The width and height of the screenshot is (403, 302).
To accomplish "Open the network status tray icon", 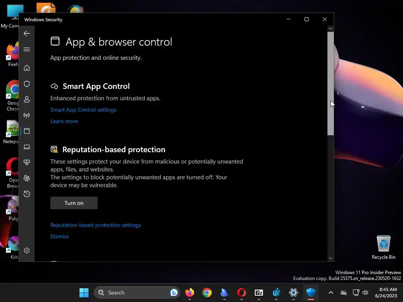I will pyautogui.click(x=356, y=293).
